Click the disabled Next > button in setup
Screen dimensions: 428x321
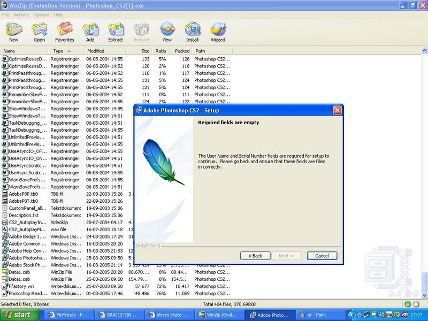[286, 256]
